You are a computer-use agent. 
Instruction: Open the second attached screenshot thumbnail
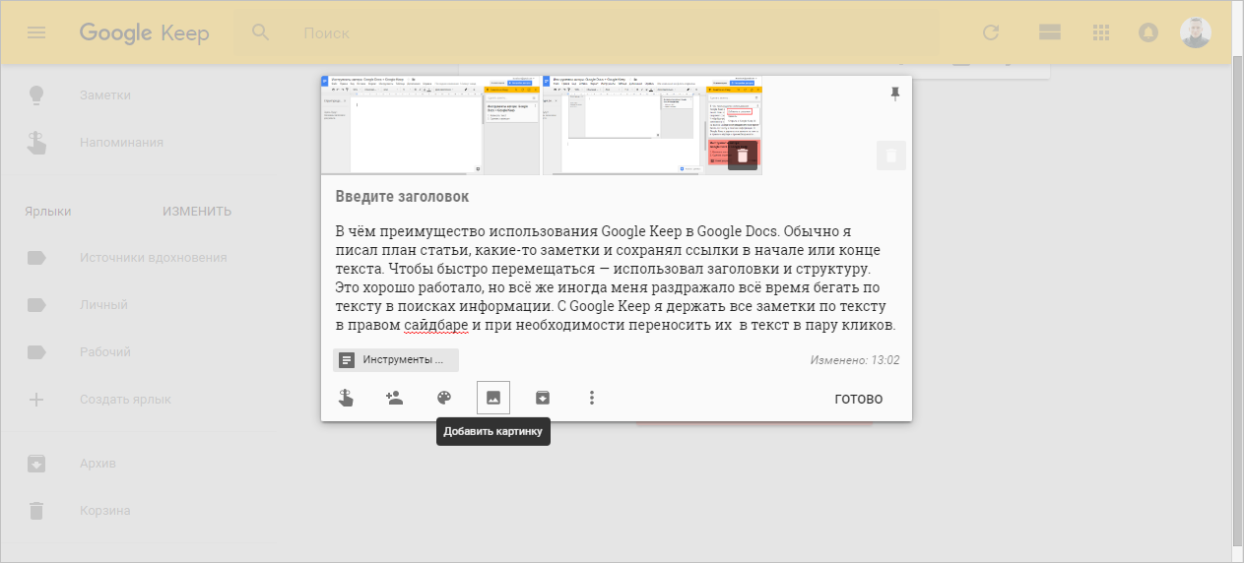(652, 125)
